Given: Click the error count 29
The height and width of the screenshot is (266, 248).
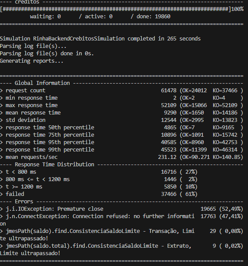Looking at the screenshot, I should coord(213,231).
